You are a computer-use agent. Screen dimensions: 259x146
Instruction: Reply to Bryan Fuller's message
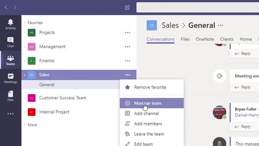tap(243, 127)
